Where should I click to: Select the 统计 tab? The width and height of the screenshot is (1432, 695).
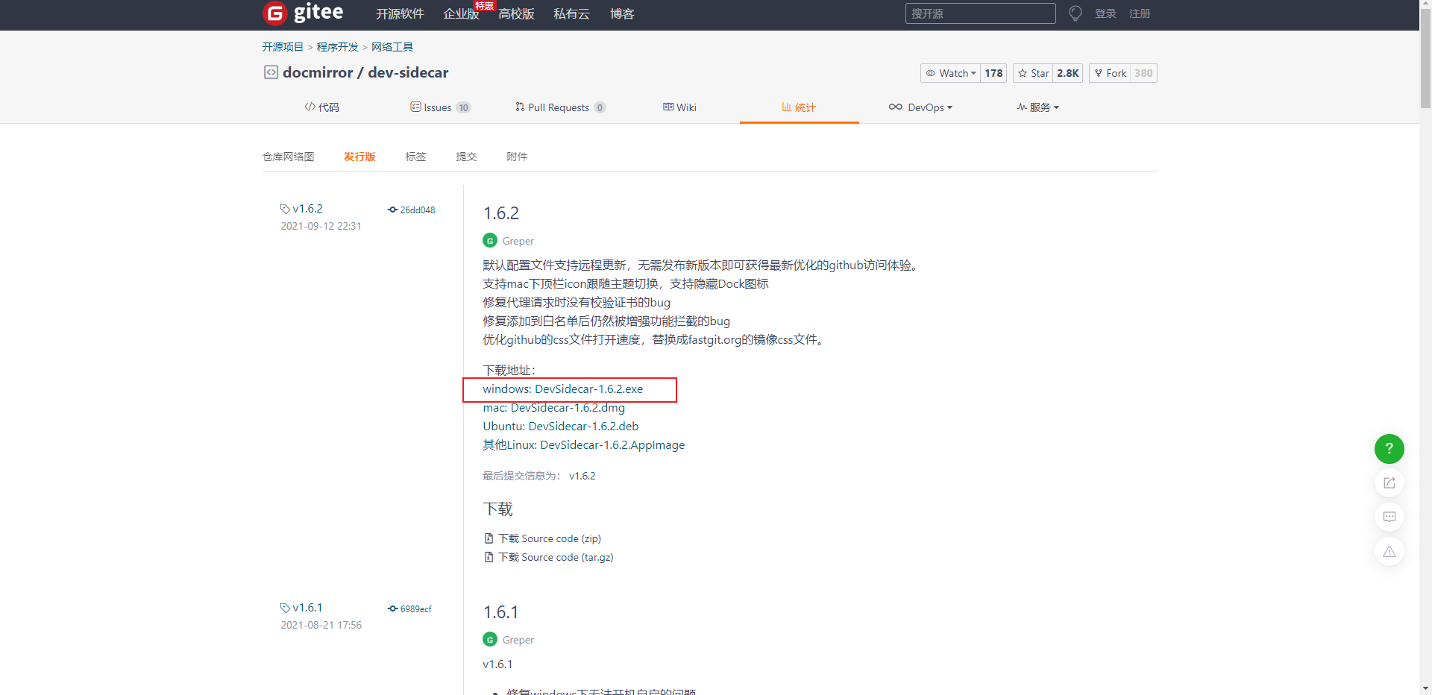[x=799, y=107]
